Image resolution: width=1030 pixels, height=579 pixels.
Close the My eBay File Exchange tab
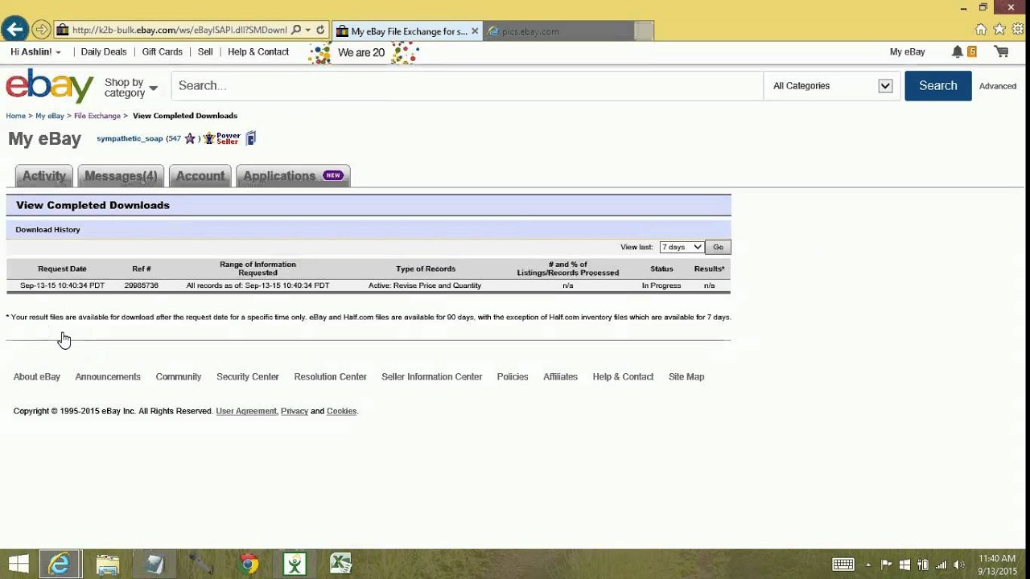475,31
